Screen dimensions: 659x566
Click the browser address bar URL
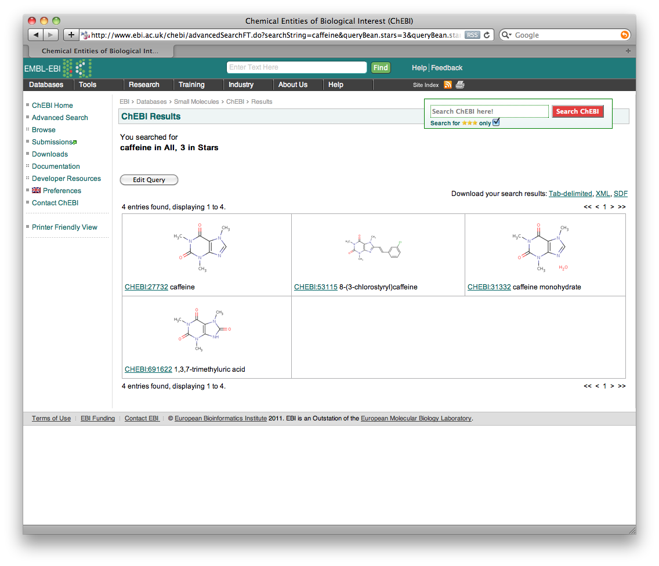click(x=276, y=35)
